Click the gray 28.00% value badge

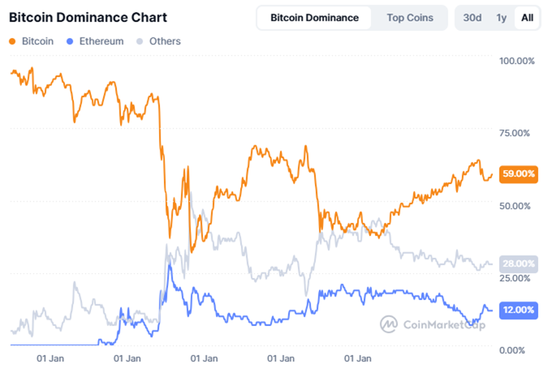pyautogui.click(x=519, y=263)
